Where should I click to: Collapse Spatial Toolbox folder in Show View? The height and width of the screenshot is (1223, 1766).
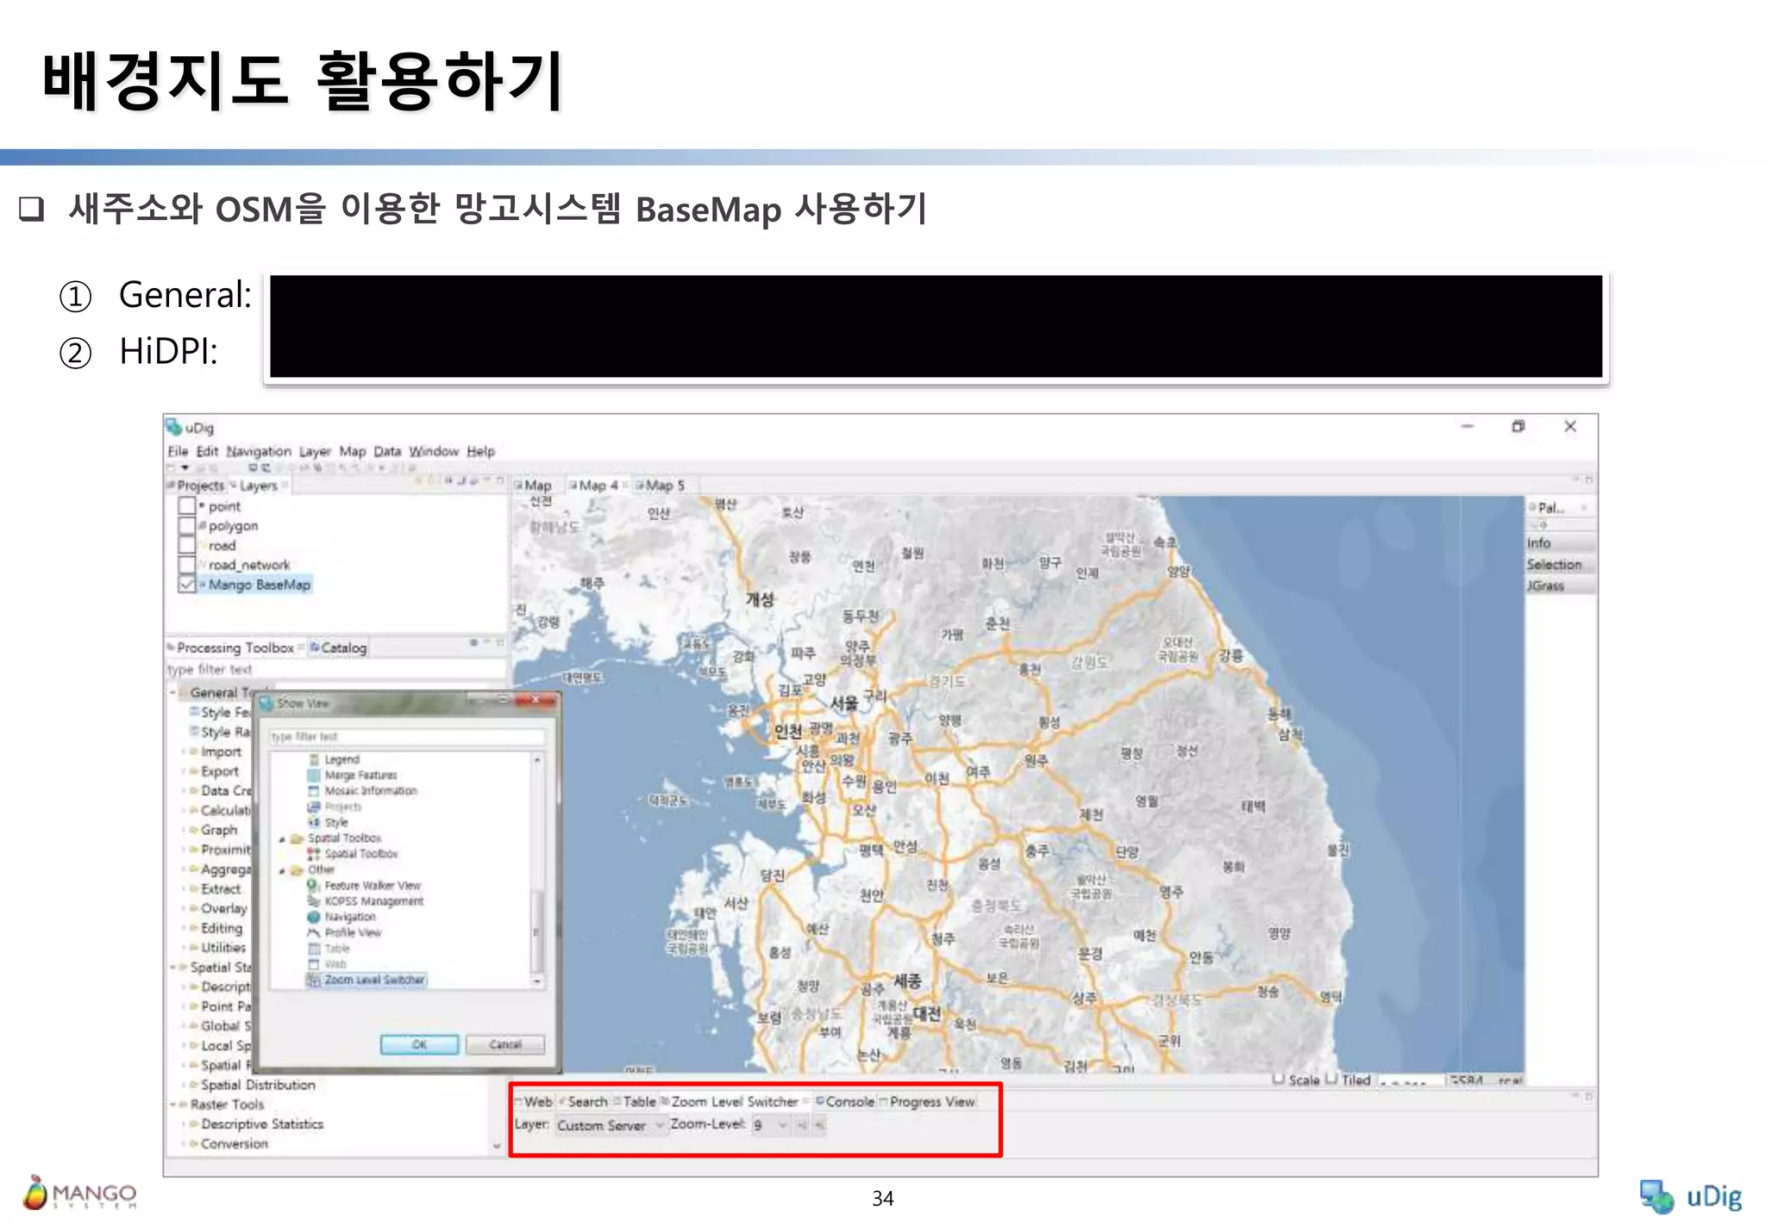click(282, 838)
